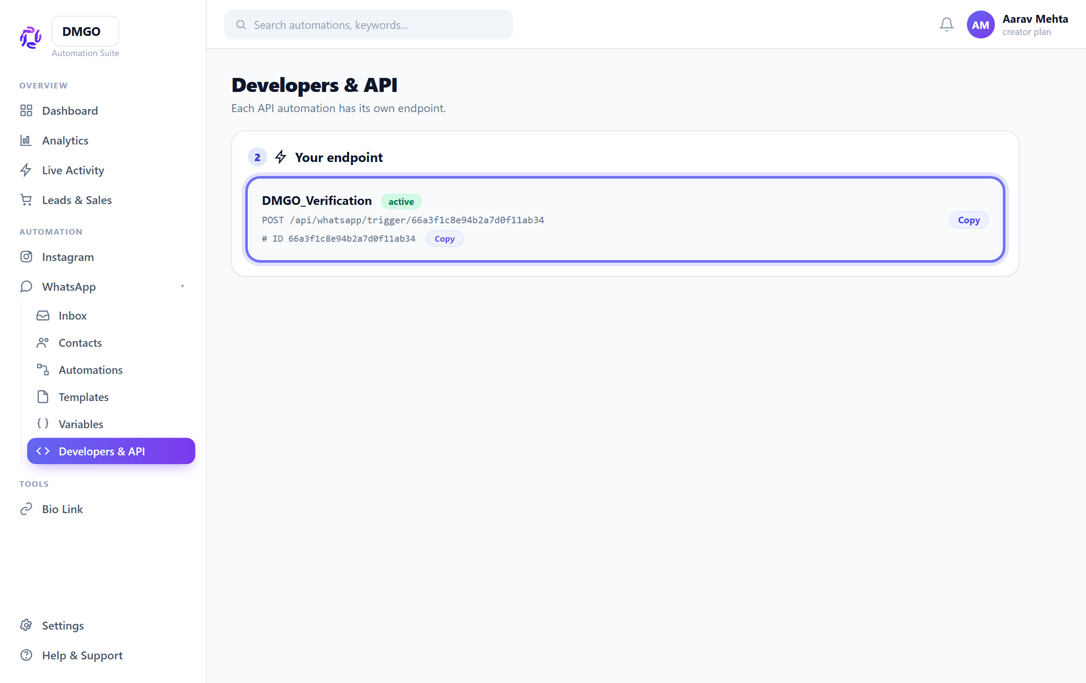Collapse the WhatsApp submenu arrow
Screen dimensions: 1086x683
coord(182,286)
